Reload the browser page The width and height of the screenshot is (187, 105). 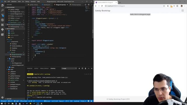[102, 6]
